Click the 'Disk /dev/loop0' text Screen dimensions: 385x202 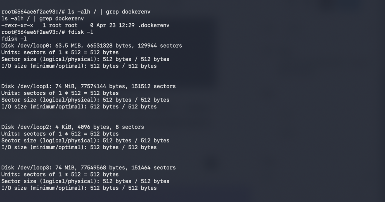tap(24, 46)
